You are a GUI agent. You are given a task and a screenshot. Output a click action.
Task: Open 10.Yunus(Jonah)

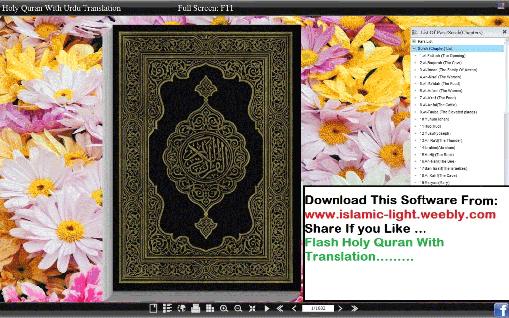434,119
